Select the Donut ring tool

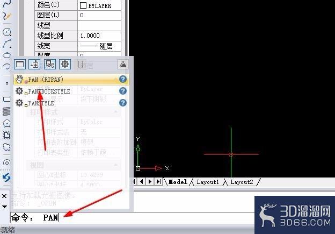click(6, 162)
